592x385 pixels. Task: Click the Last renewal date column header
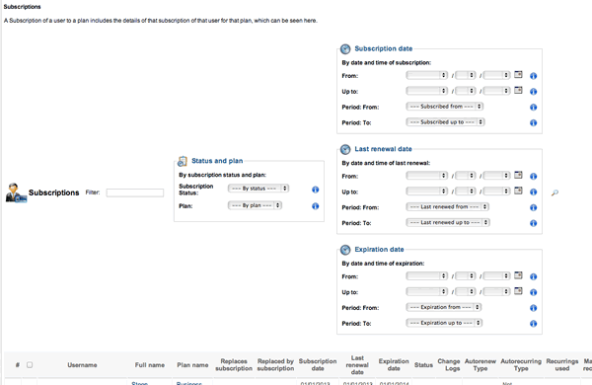tap(357, 365)
